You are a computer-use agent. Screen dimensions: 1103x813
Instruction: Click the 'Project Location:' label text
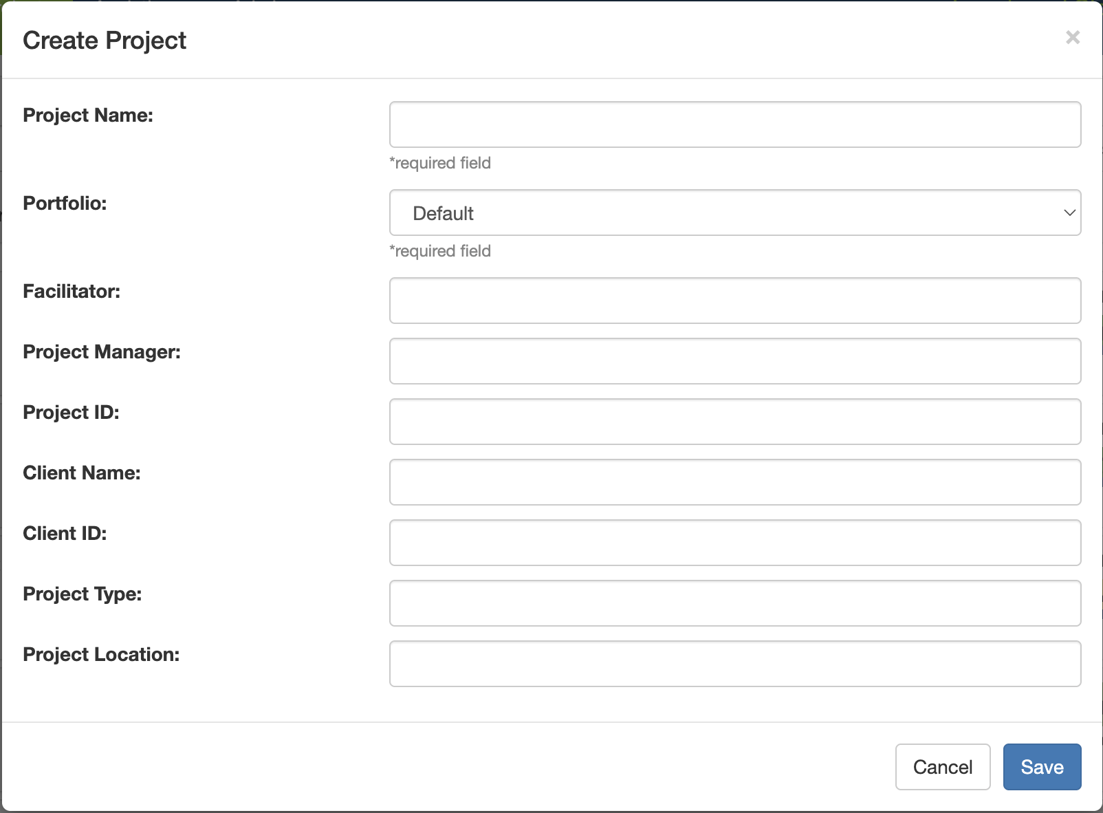[101, 654]
